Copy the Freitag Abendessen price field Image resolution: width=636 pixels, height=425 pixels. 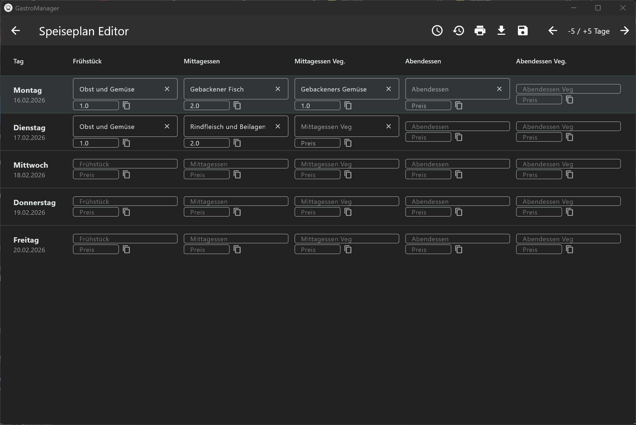click(458, 249)
